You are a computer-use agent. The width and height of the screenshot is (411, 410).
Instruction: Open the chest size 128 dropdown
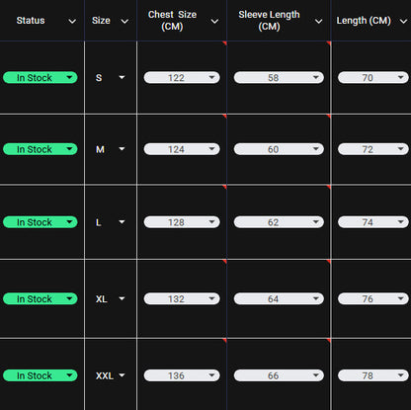[x=182, y=222]
